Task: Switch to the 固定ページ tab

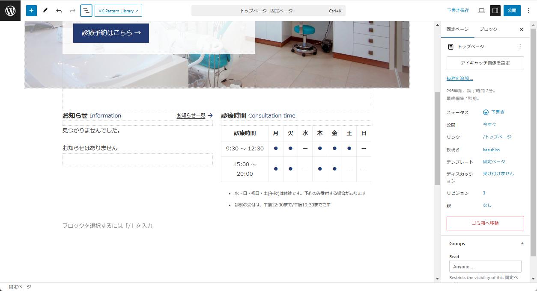Action: (x=457, y=29)
